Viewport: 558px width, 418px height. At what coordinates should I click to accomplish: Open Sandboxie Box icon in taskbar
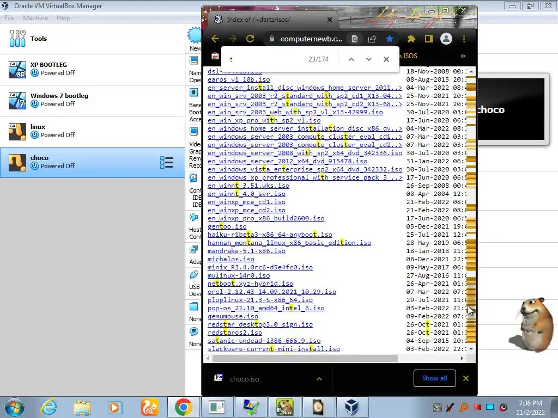[x=284, y=407]
